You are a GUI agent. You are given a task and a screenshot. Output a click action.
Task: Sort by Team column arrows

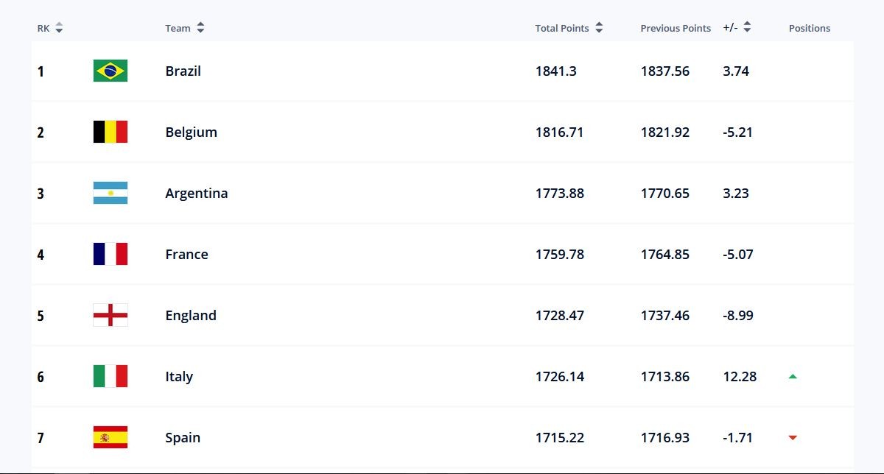click(x=200, y=28)
